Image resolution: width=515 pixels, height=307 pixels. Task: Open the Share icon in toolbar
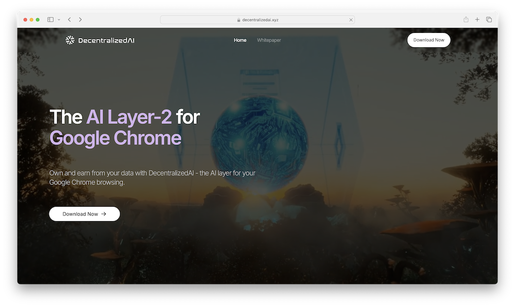point(466,20)
